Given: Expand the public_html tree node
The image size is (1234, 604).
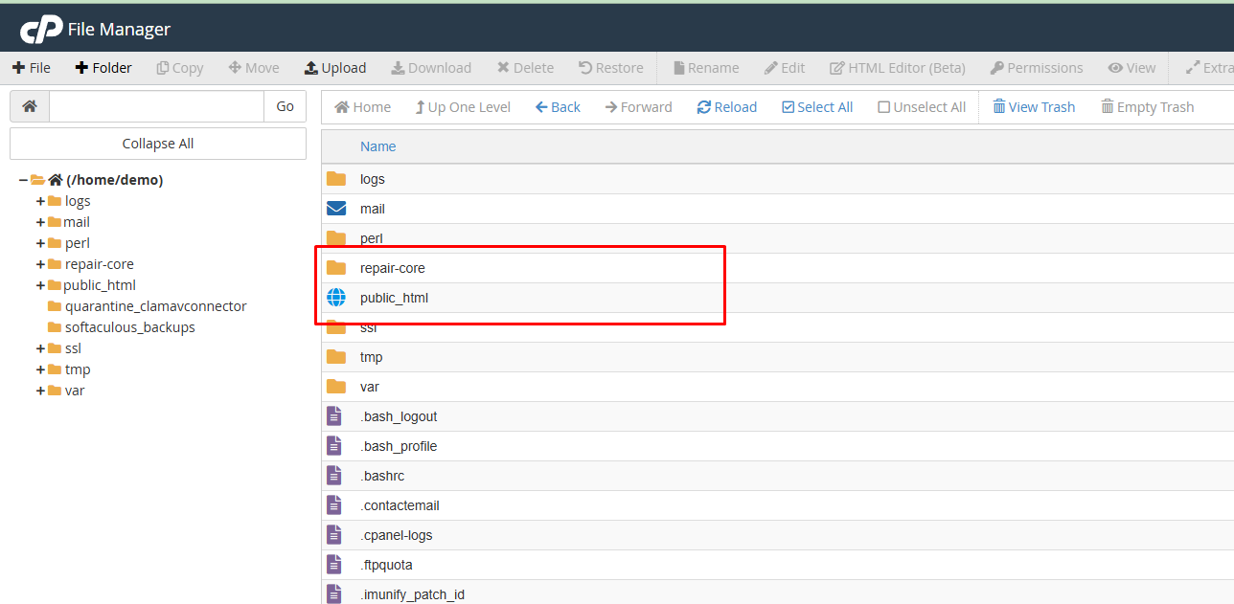Looking at the screenshot, I should click(38, 284).
